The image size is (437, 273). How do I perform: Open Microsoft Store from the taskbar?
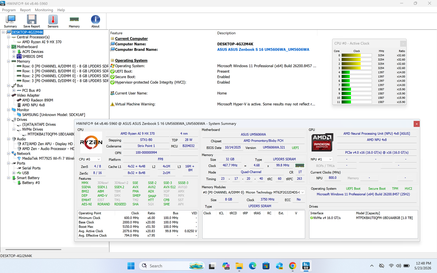tap(266, 266)
